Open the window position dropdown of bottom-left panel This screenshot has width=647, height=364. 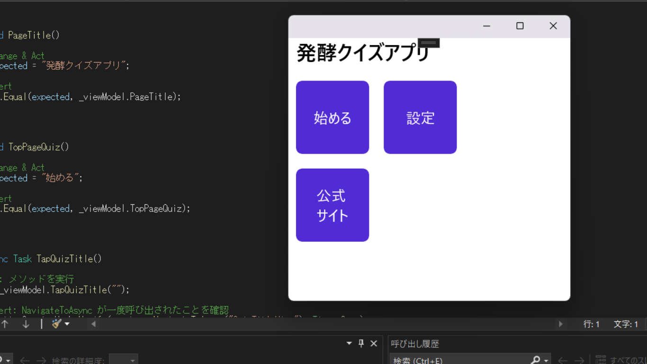click(350, 344)
